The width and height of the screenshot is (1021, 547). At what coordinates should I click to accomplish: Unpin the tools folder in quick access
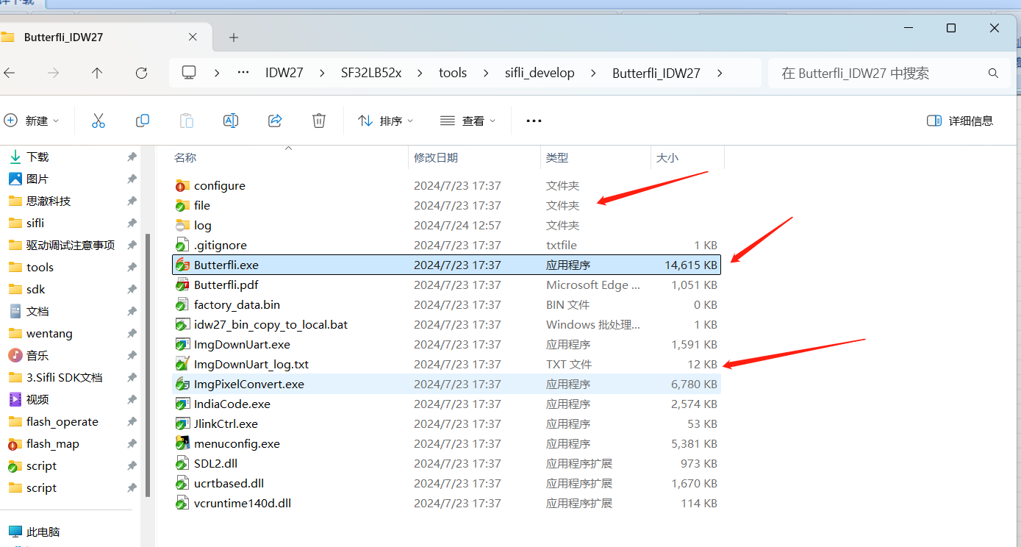[132, 267]
